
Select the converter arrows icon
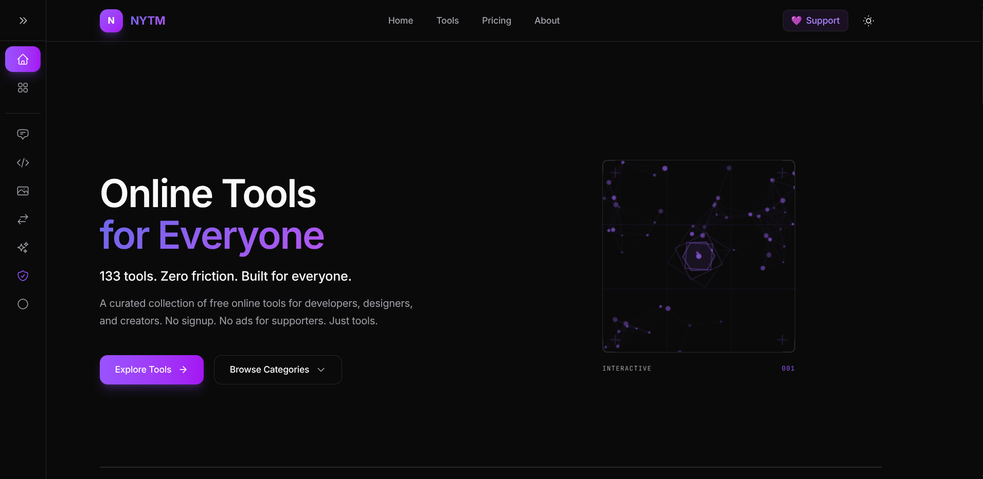pos(23,219)
